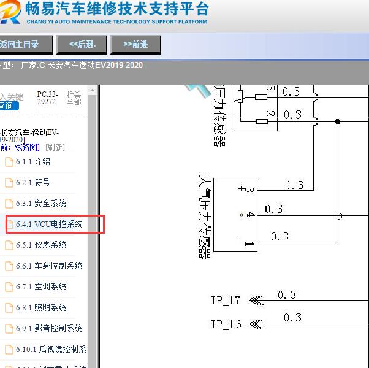
Task: Open tree item 6.5.1 仪表系统
Action: pos(41,245)
